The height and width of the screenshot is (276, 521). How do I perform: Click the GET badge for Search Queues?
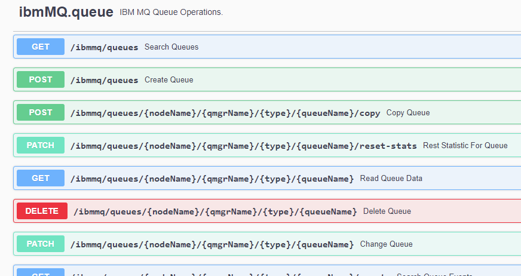click(41, 47)
